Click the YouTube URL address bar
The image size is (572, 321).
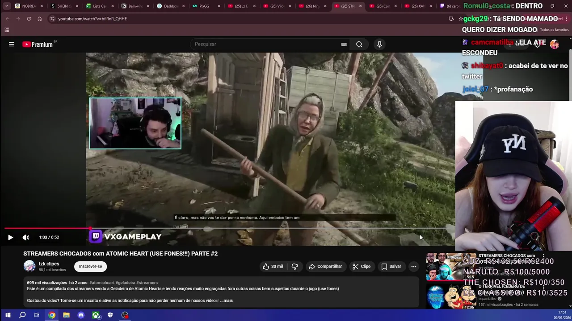[250, 19]
